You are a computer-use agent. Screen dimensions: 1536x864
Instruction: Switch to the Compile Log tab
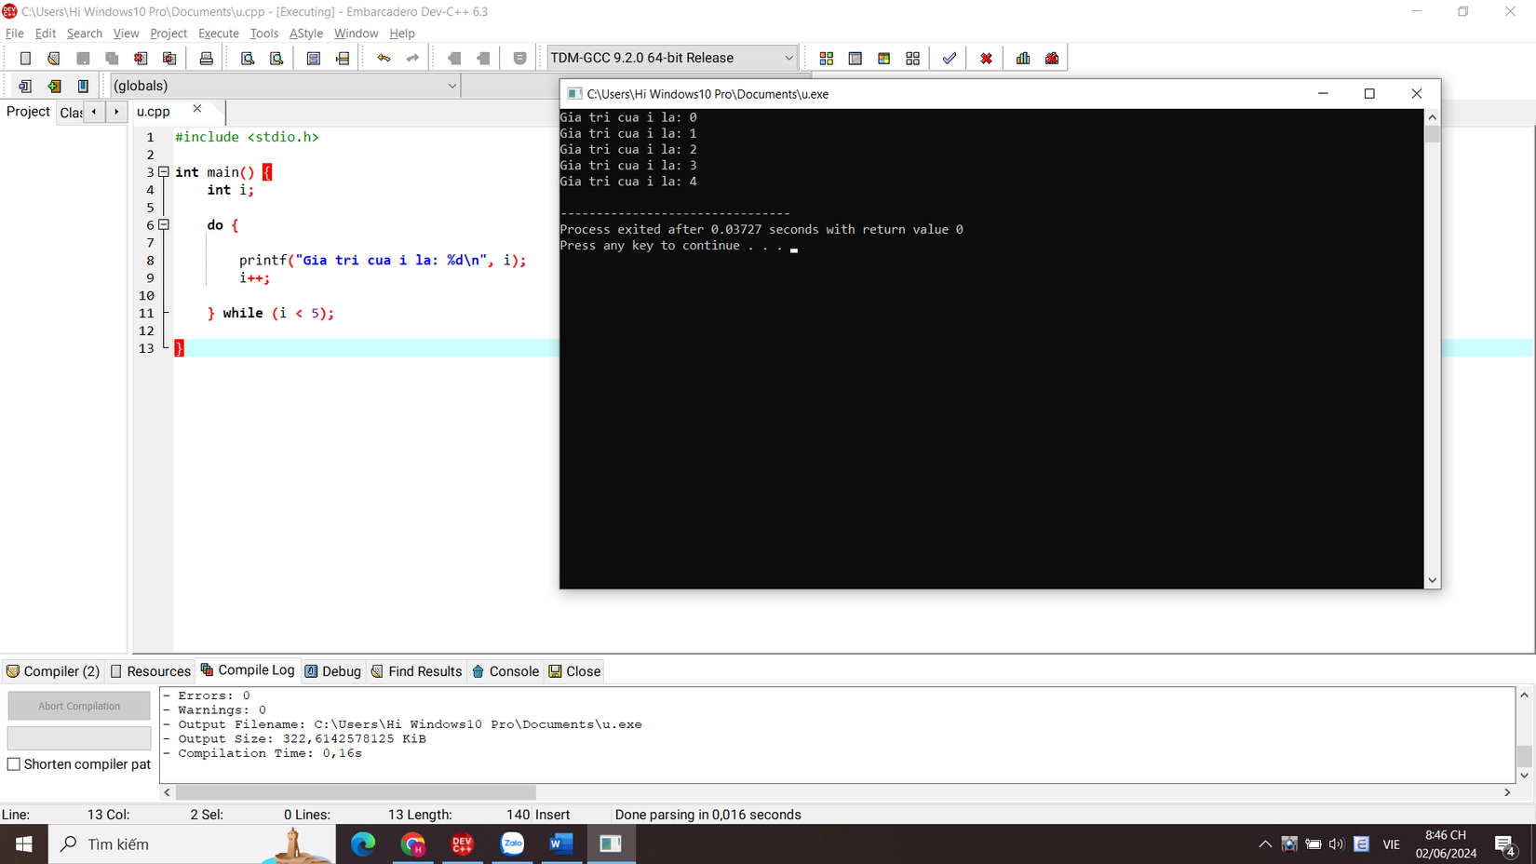pos(248,670)
